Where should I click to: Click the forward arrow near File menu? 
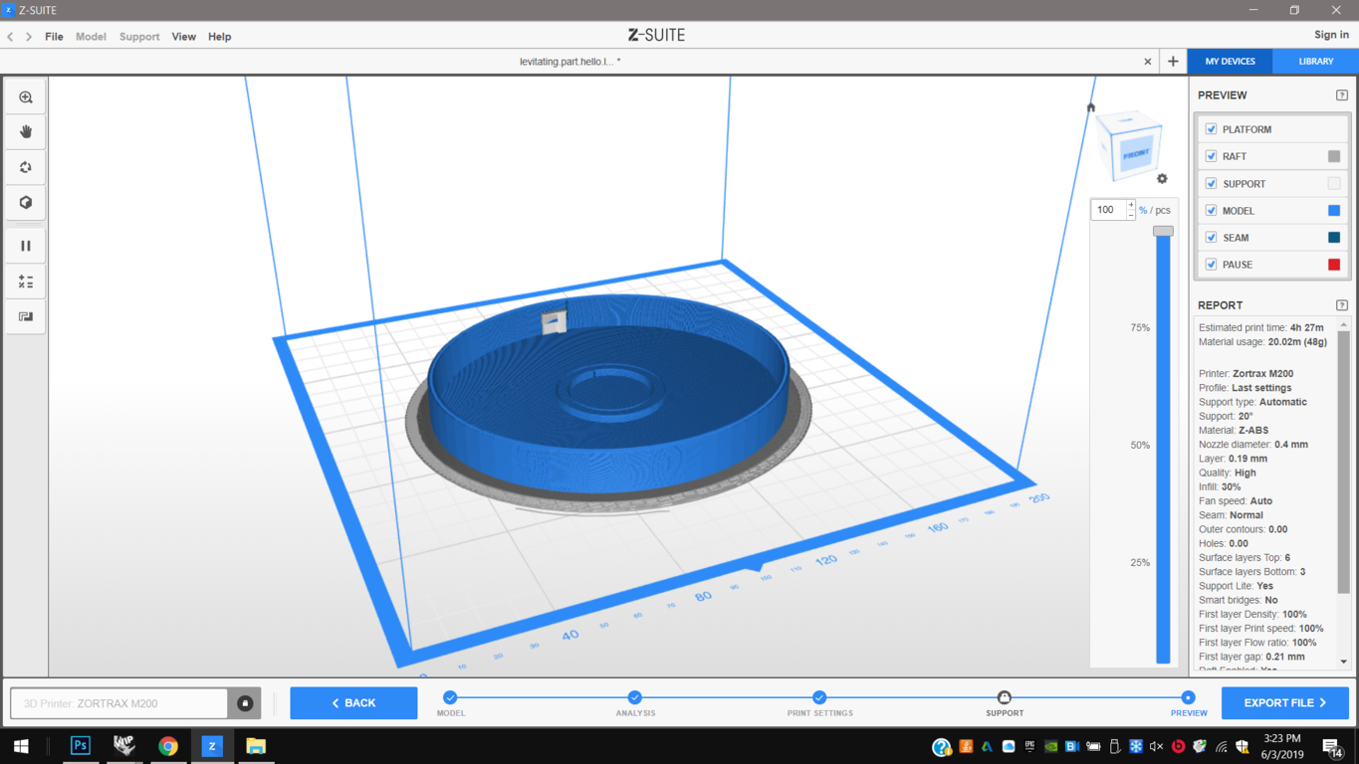pos(29,37)
